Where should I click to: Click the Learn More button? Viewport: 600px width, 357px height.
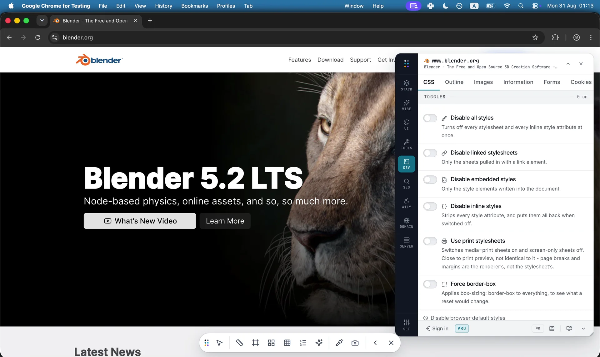[225, 221]
